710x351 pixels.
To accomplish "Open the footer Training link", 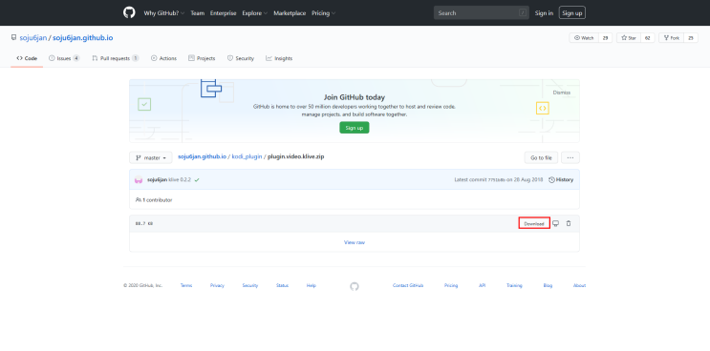I will pos(514,285).
